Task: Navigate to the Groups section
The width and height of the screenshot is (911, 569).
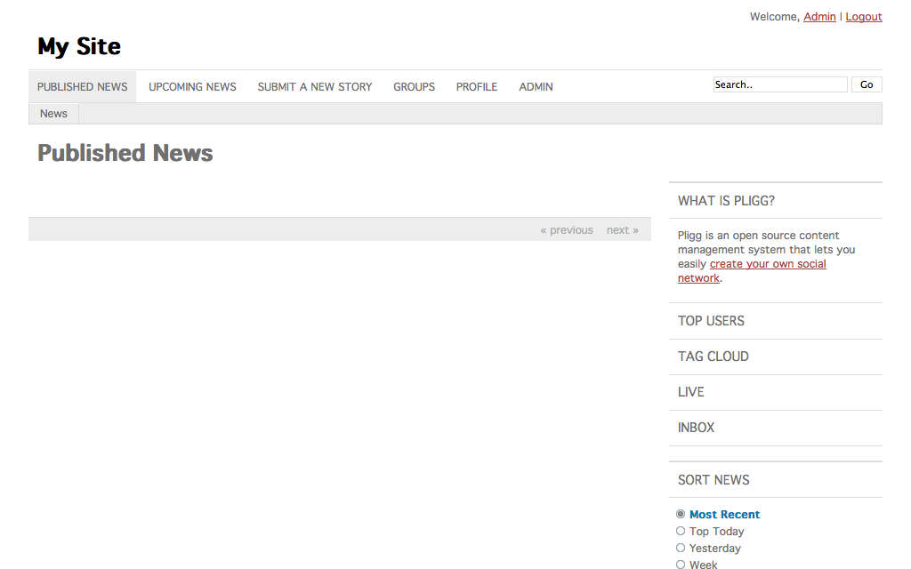Action: [414, 87]
